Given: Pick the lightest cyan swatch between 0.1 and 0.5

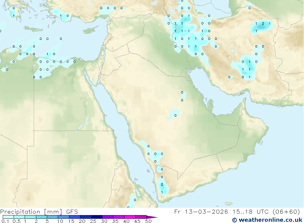Looking at the screenshot, I should tap(8, 217).
